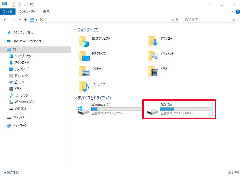The height and width of the screenshot is (176, 241).
Task: Click the properties icon in title bar
Action: point(14,4)
